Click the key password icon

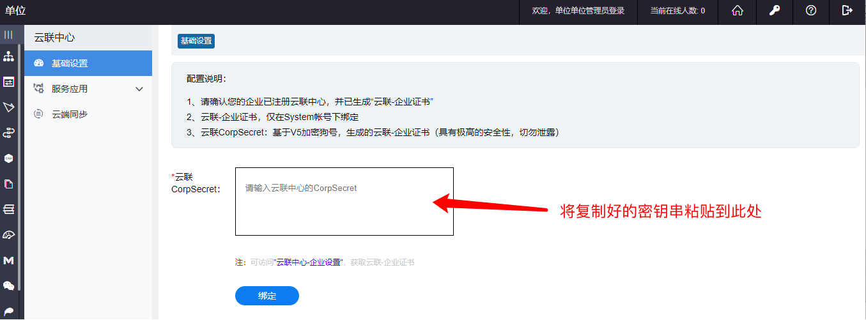pos(774,10)
